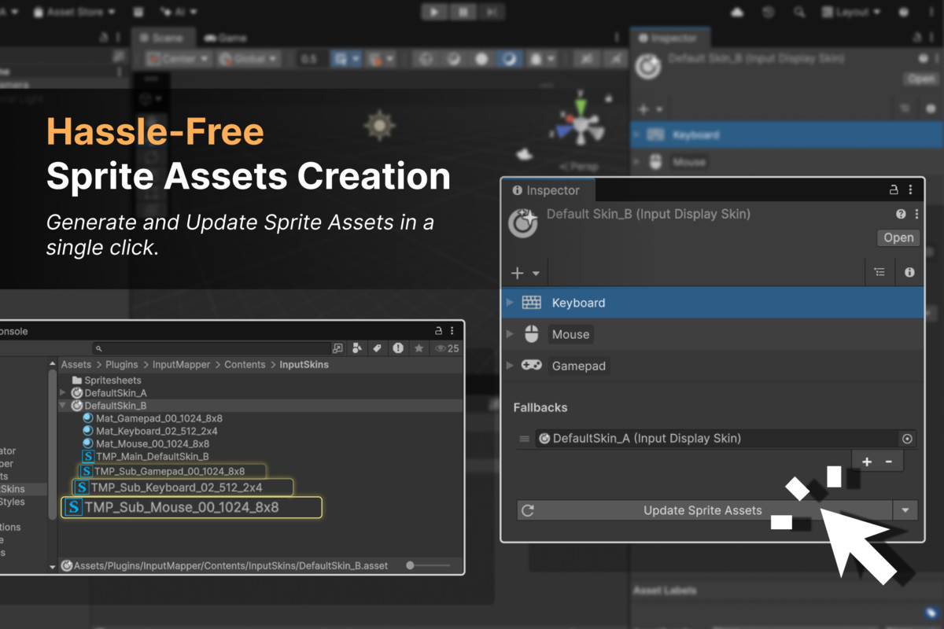Select TMP_Main_DefaultSkin_B asset
This screenshot has width=944, height=629.
[x=146, y=456]
